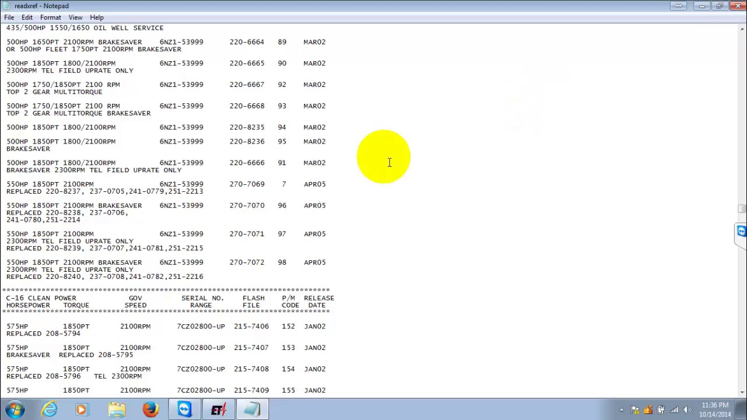This screenshot has height=420, width=747.
Task: Click the volume speaker tray icon
Action: click(687, 410)
